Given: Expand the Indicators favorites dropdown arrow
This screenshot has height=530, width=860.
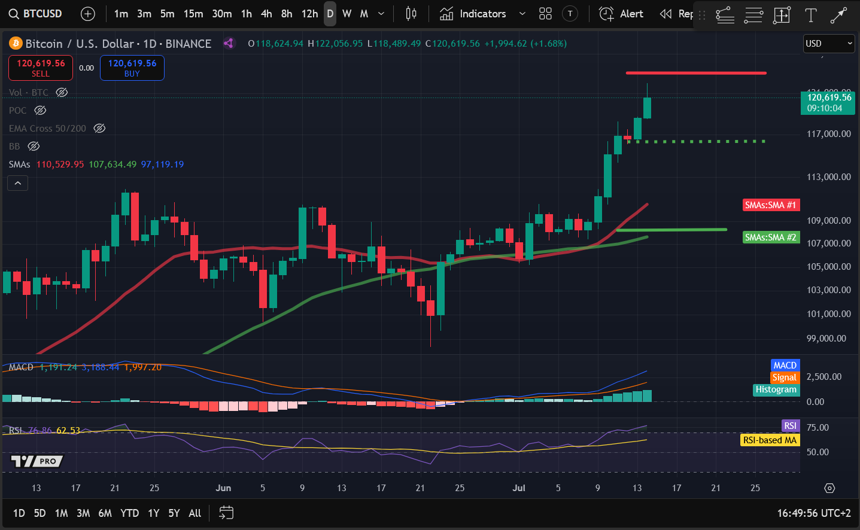Looking at the screenshot, I should pos(522,14).
